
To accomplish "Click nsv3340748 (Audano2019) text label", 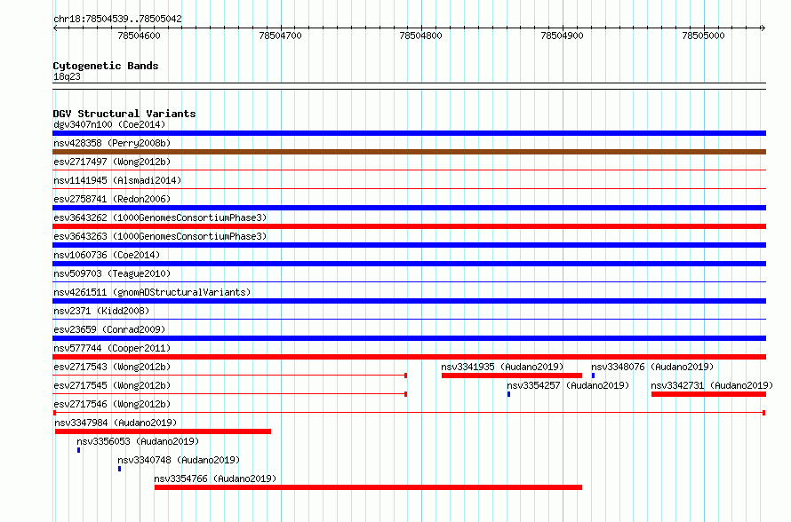I will coord(179,460).
